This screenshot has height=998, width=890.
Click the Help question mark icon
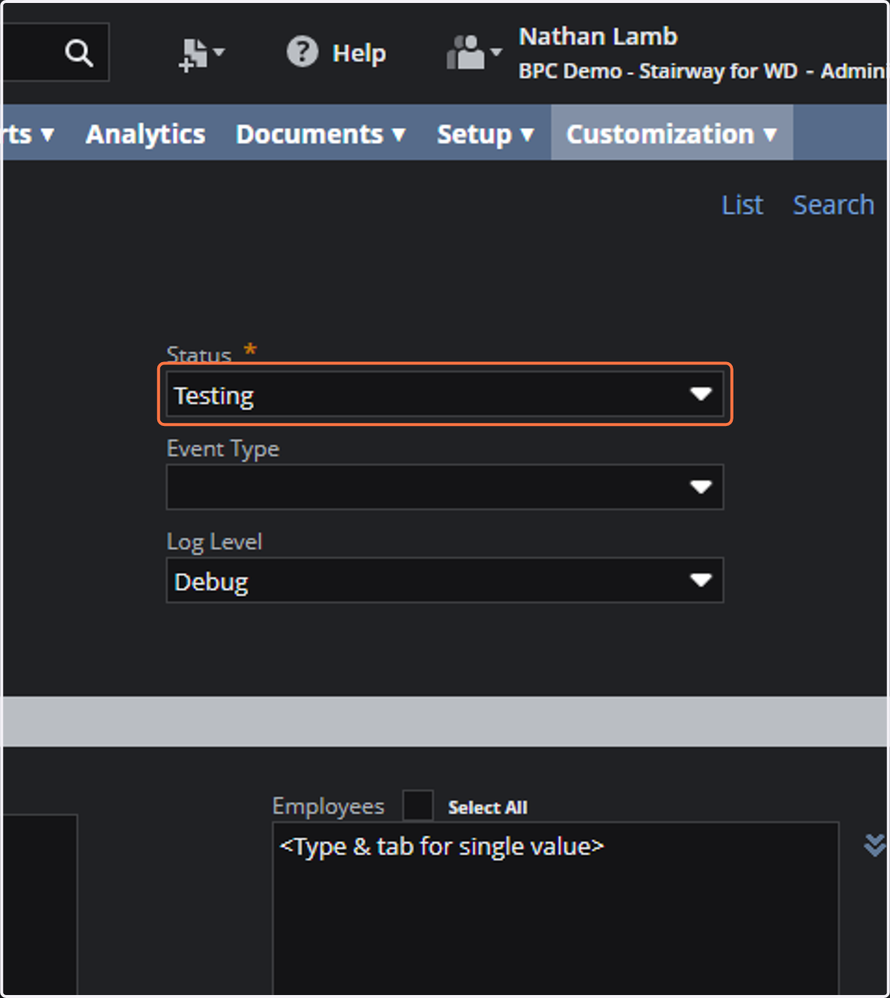click(x=302, y=52)
